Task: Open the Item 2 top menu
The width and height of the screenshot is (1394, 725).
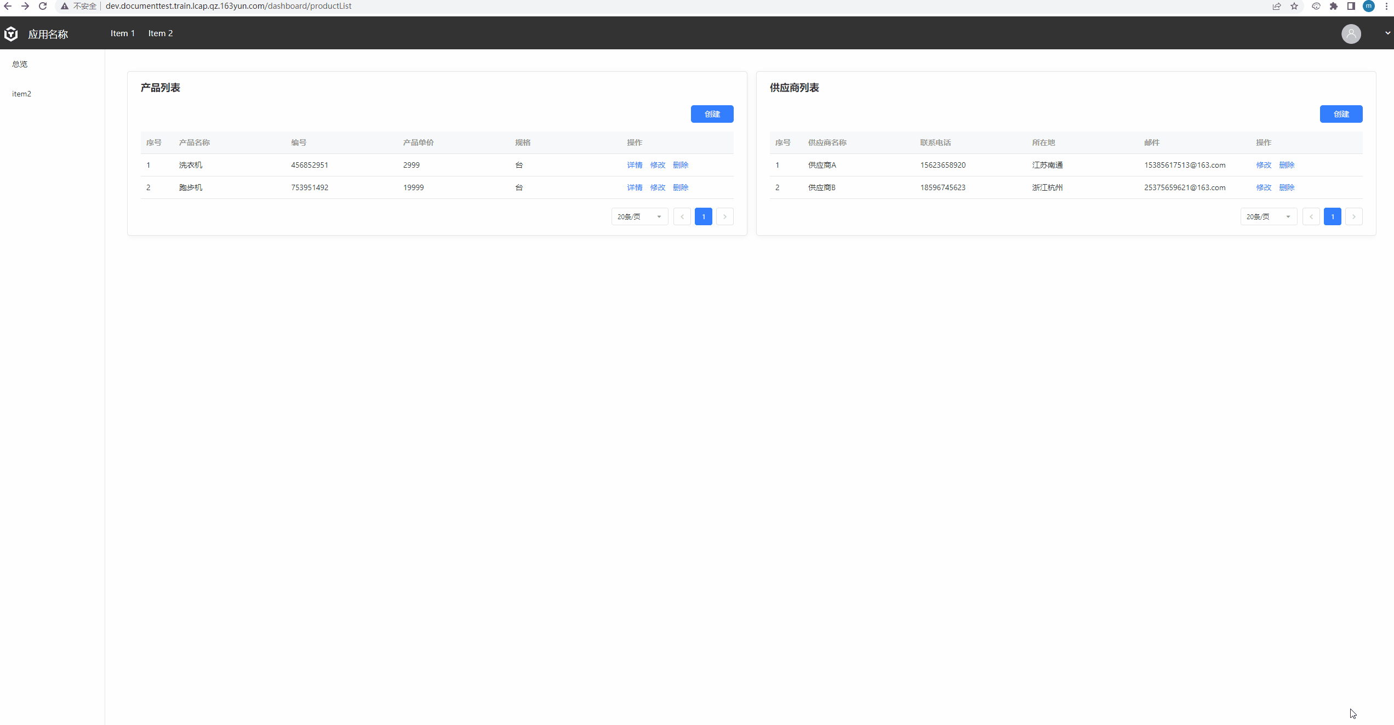Action: [161, 33]
